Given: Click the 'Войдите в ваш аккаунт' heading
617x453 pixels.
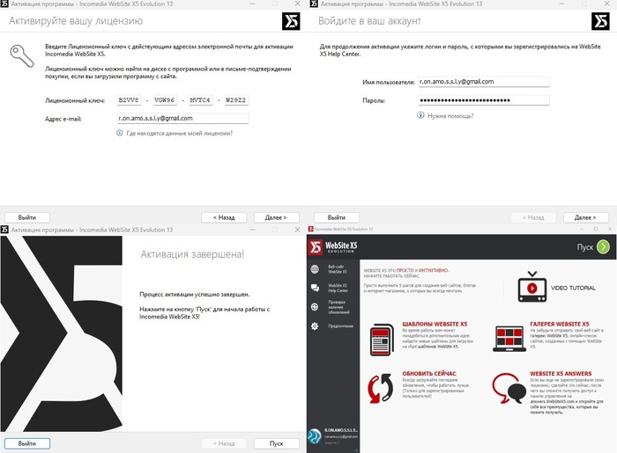Looking at the screenshot, I should (369, 21).
